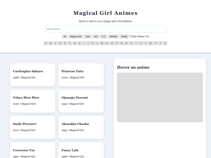Jump to letter J
The height and width of the screenshot is (158, 211).
pos(88,43)
